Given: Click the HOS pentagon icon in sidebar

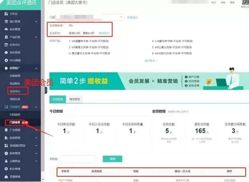Looking at the screenshot, I should point(6,60).
